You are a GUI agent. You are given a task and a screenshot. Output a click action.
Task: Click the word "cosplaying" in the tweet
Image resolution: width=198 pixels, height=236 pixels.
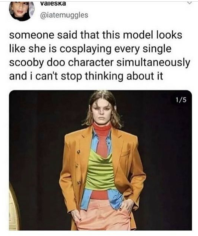tap(86, 49)
